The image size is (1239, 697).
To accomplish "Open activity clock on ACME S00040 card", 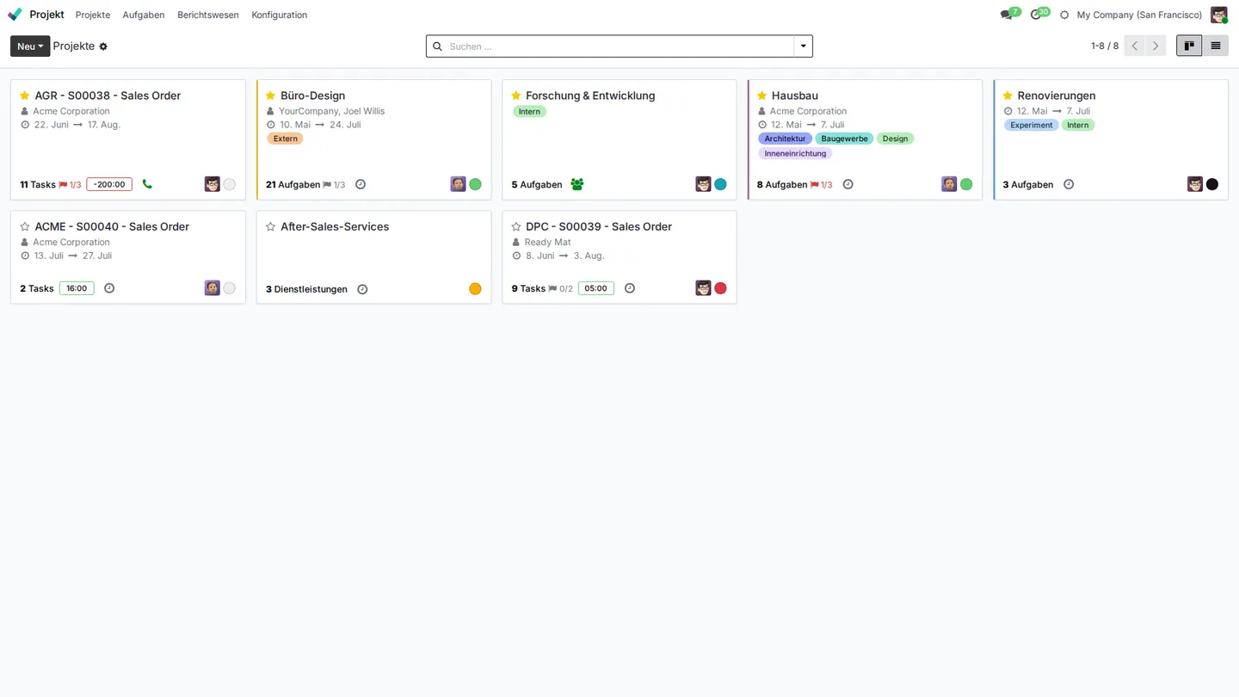I will 109,288.
